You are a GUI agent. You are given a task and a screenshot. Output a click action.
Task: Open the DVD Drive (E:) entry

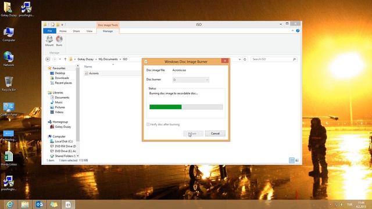[x=65, y=151]
